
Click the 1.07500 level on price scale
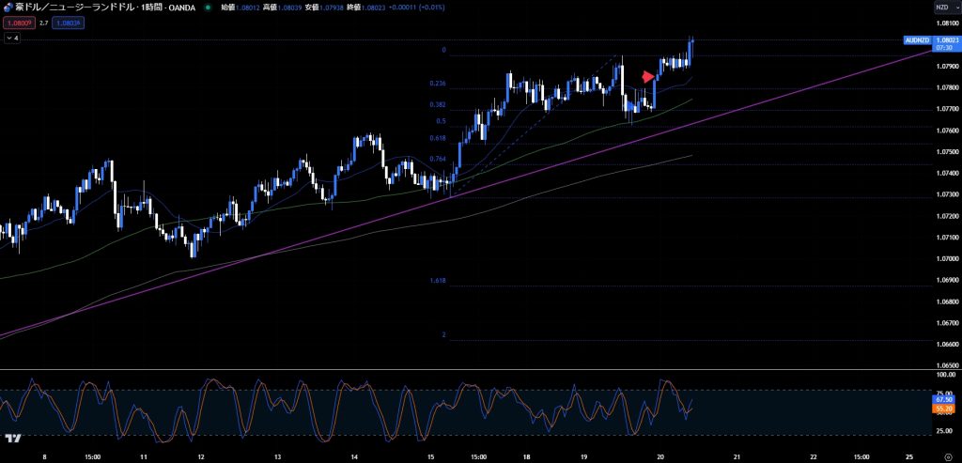[945, 151]
